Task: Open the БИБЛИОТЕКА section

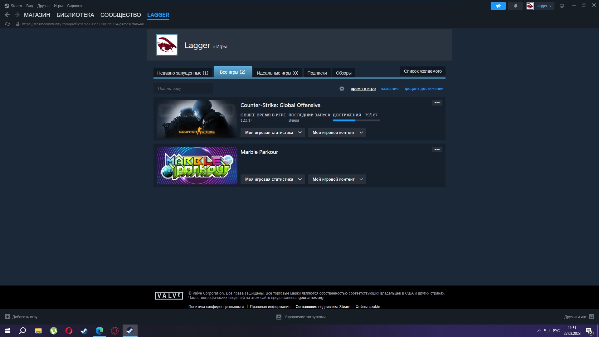Action: (75, 15)
